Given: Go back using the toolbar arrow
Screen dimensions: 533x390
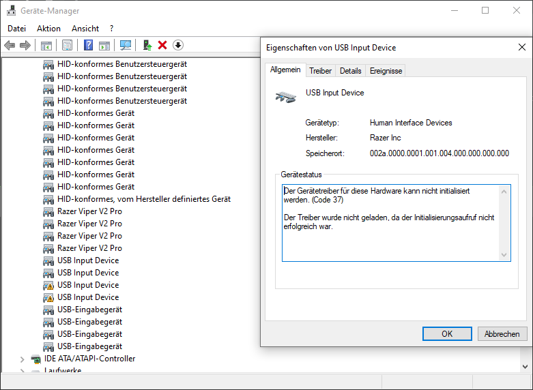Looking at the screenshot, I should pyautogui.click(x=10, y=45).
